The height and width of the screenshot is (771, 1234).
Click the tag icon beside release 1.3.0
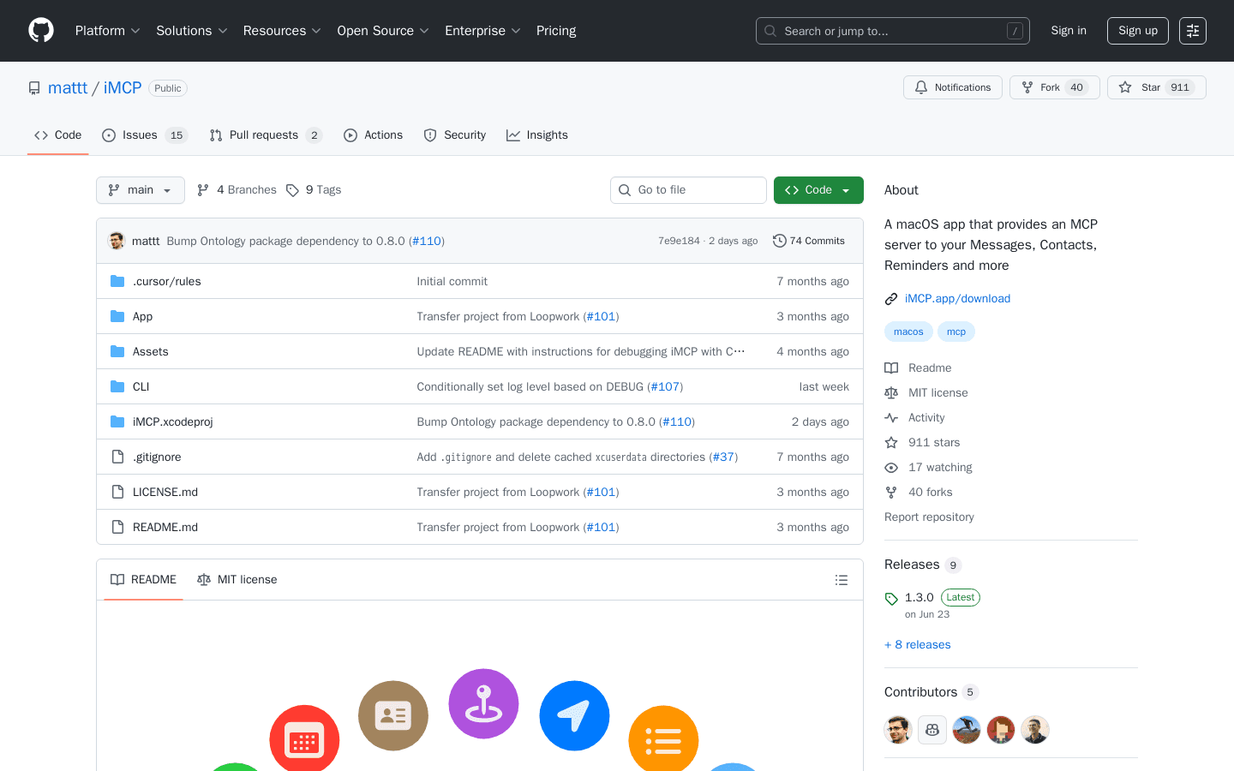891,597
